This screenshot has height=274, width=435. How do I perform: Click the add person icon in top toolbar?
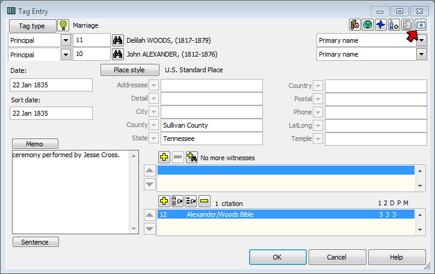tap(394, 25)
